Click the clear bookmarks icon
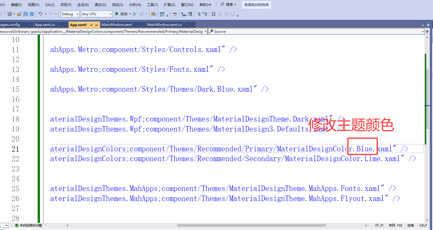The image size is (433, 230). pyautogui.click(x=233, y=14)
